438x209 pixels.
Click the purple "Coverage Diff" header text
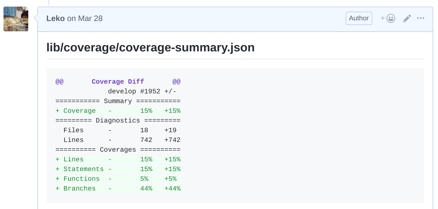click(118, 82)
